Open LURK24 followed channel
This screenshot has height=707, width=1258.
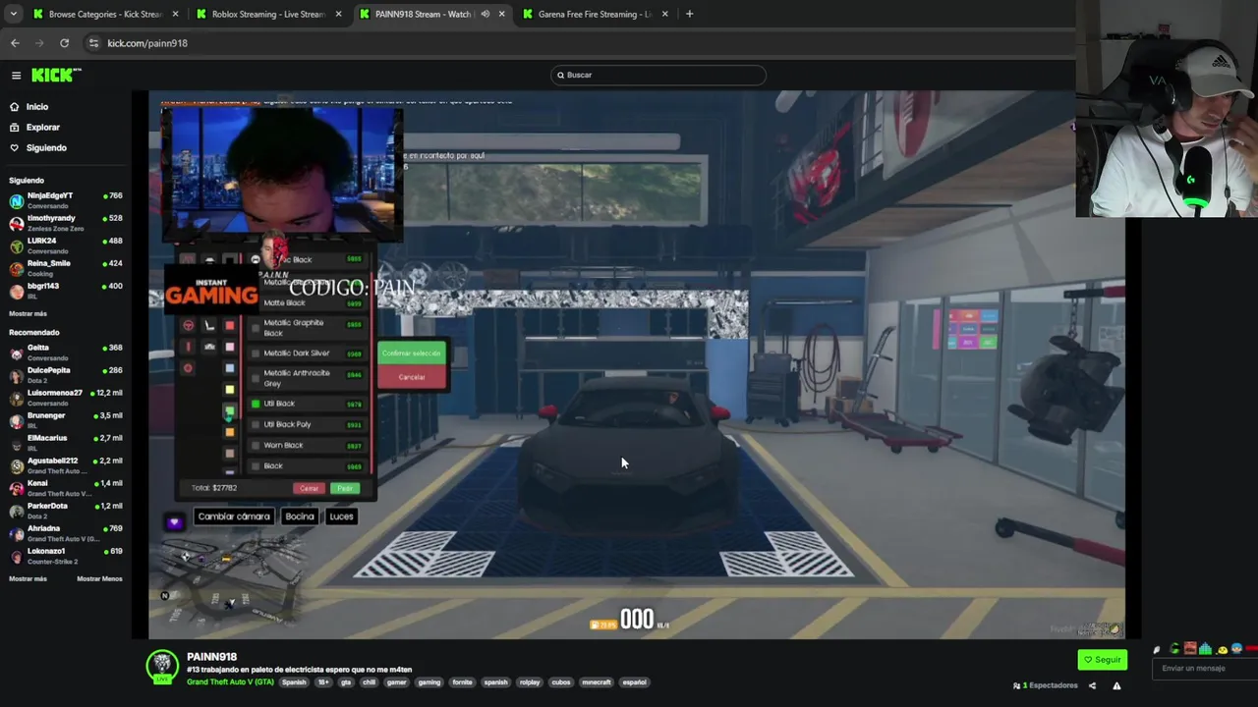click(x=65, y=245)
